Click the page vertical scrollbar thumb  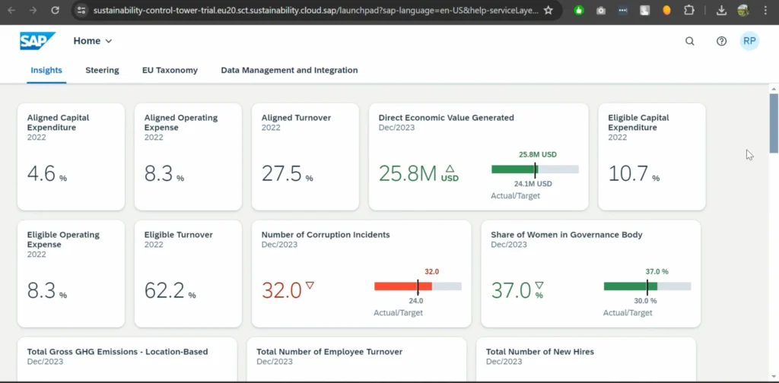pos(774,123)
